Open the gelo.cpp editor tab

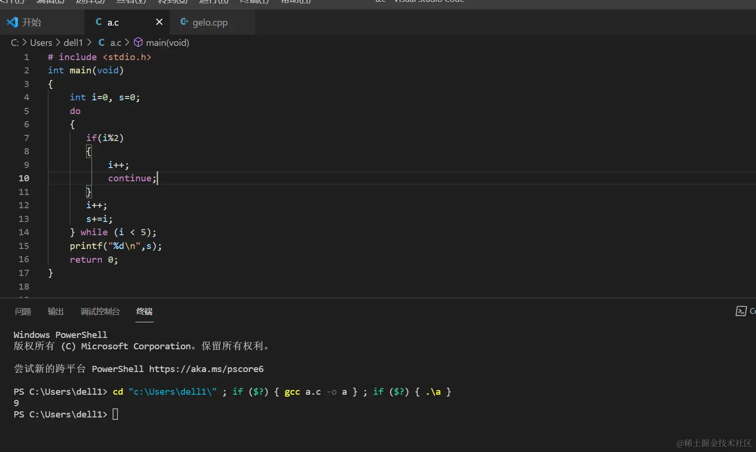210,22
